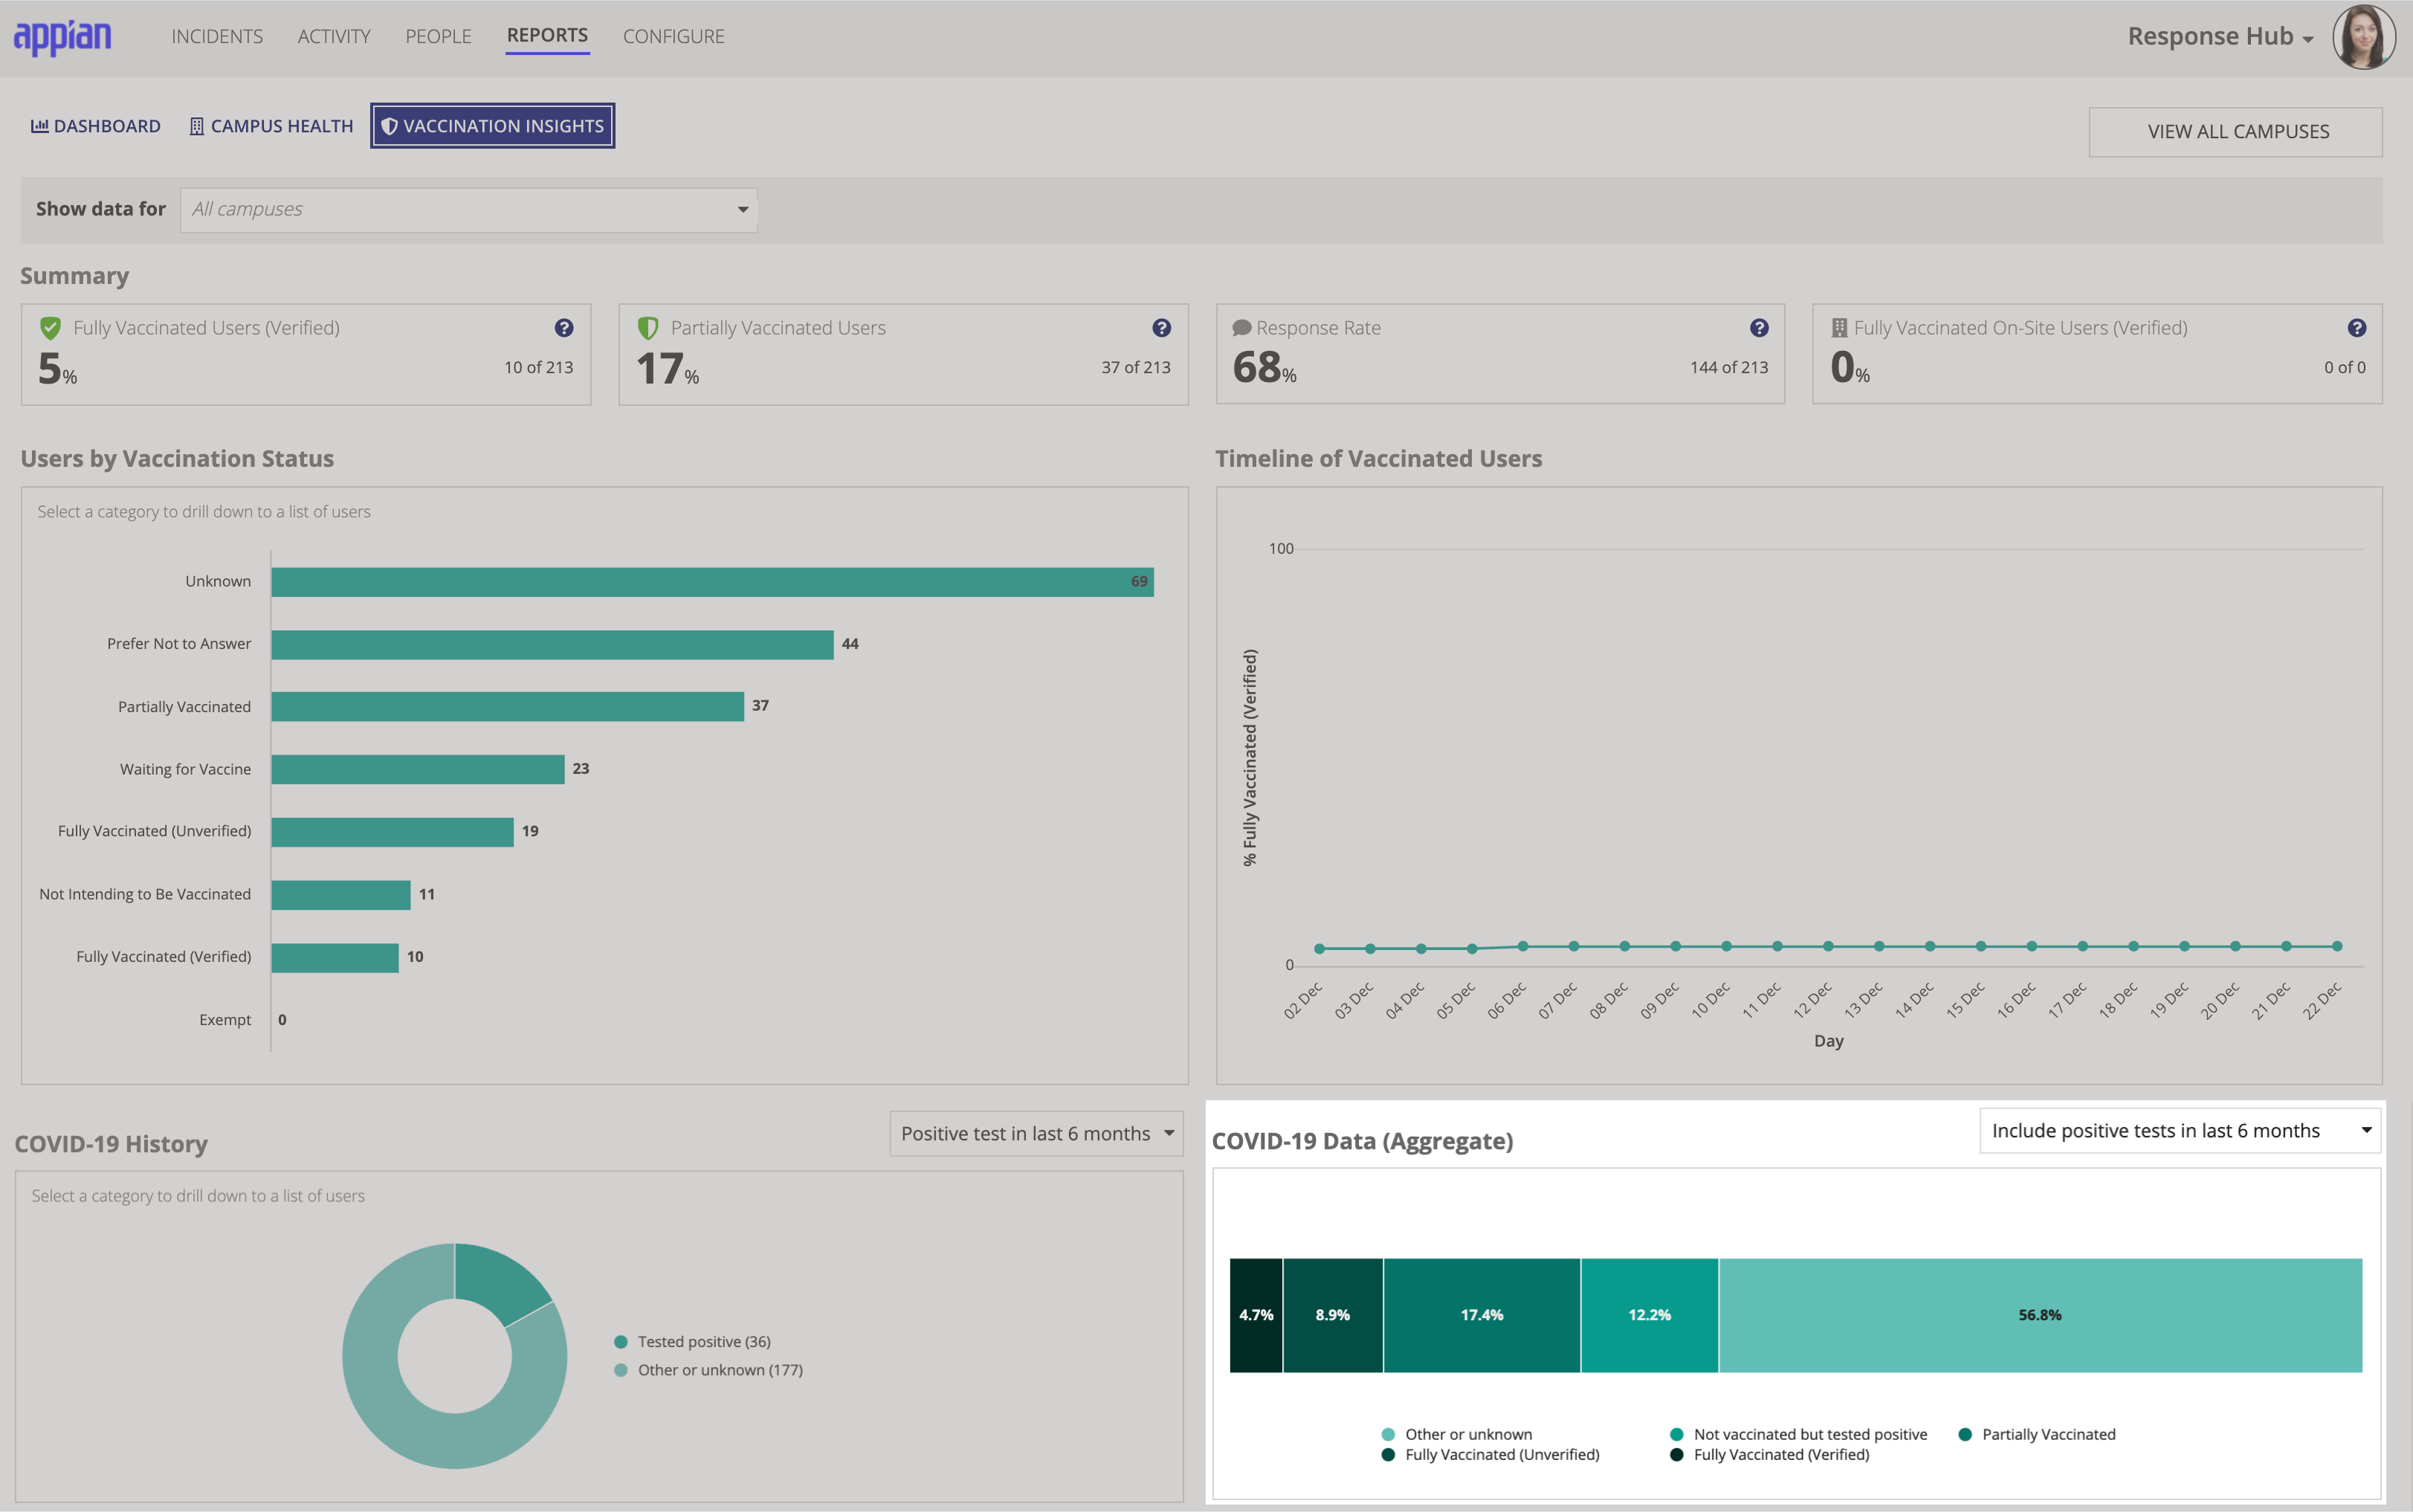2413x1512 pixels.
Task: Click the '10 of 213' count text
Action: pyautogui.click(x=538, y=367)
